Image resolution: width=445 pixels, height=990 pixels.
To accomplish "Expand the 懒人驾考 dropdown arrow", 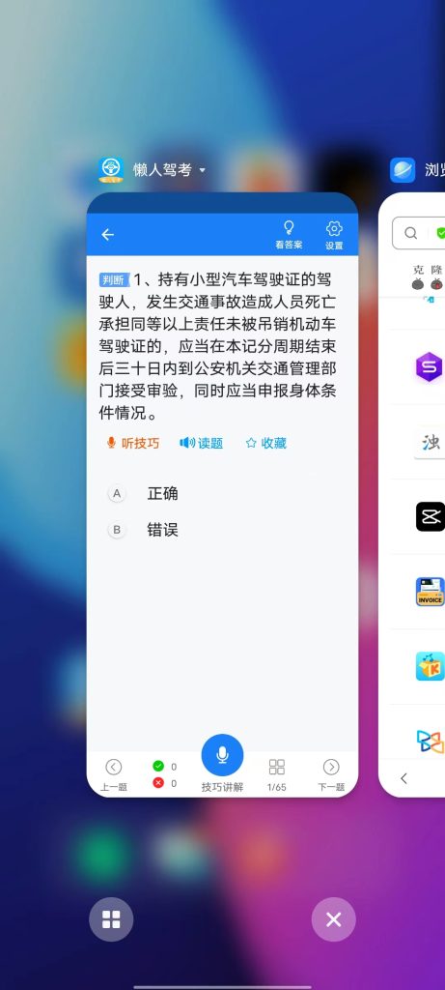I will click(x=203, y=170).
